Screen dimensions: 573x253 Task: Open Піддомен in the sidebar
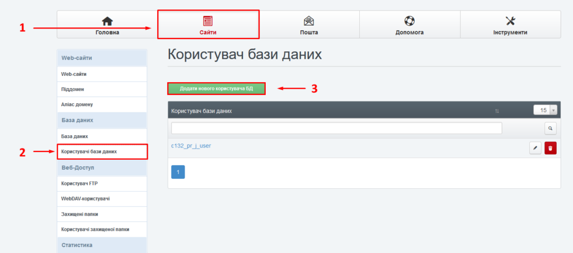click(x=72, y=89)
